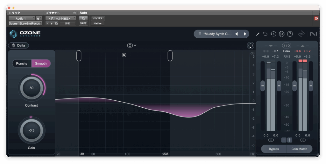The height and width of the screenshot is (164, 326).
Task: Click the solo S band marker
Action: [124, 55]
